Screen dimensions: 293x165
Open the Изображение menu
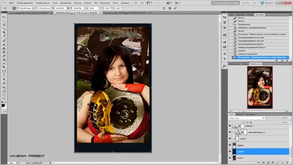(43, 3)
